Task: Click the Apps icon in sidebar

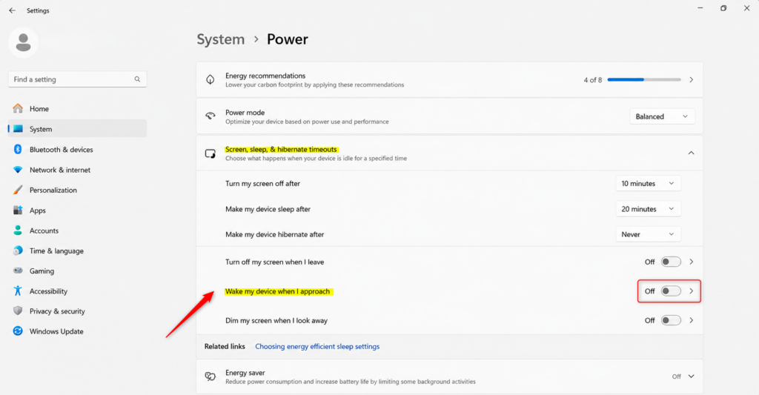Action: pyautogui.click(x=18, y=210)
